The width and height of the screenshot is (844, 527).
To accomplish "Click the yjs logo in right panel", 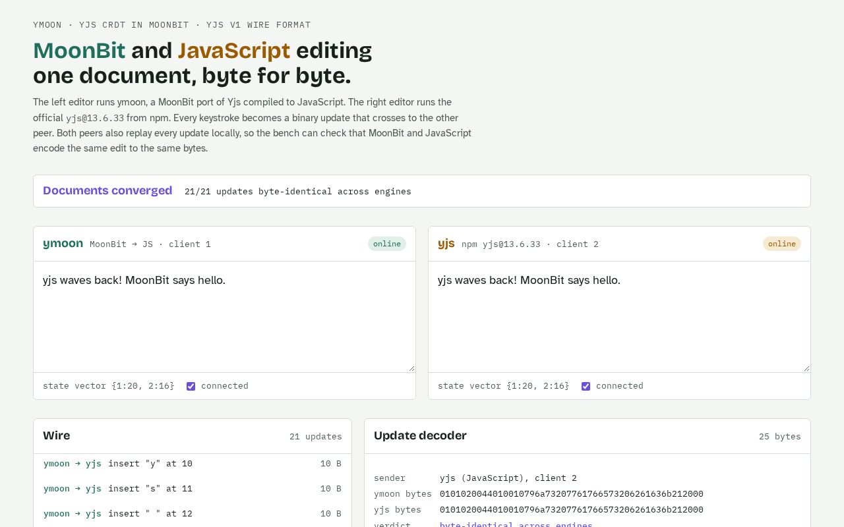I will point(446,244).
